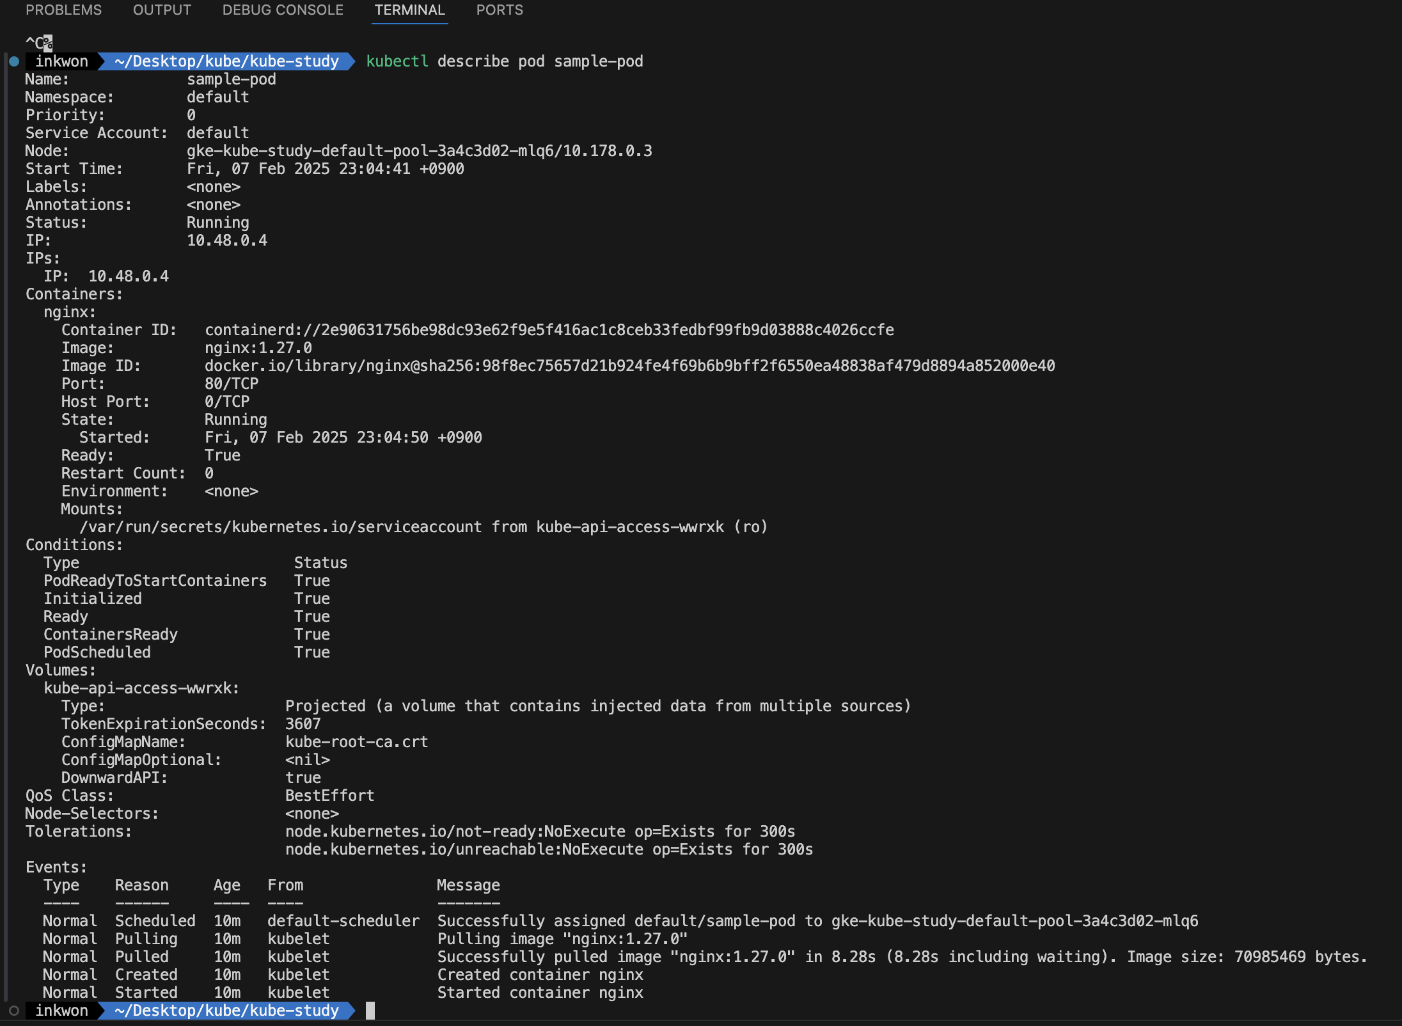Click the docker.io/library/nginx image ID
Image resolution: width=1402 pixels, height=1026 pixels.
pos(629,366)
